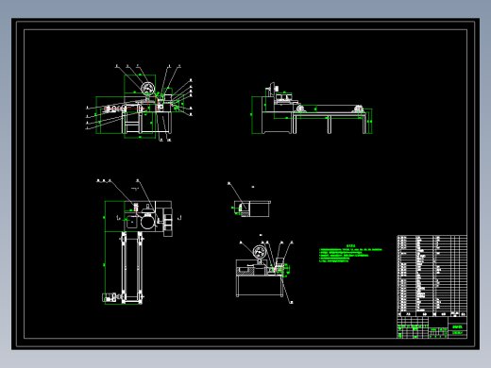The width and height of the screenshot is (491, 368).
Task: Select the plan view with vertical conveyor rails
Action: pos(139,243)
